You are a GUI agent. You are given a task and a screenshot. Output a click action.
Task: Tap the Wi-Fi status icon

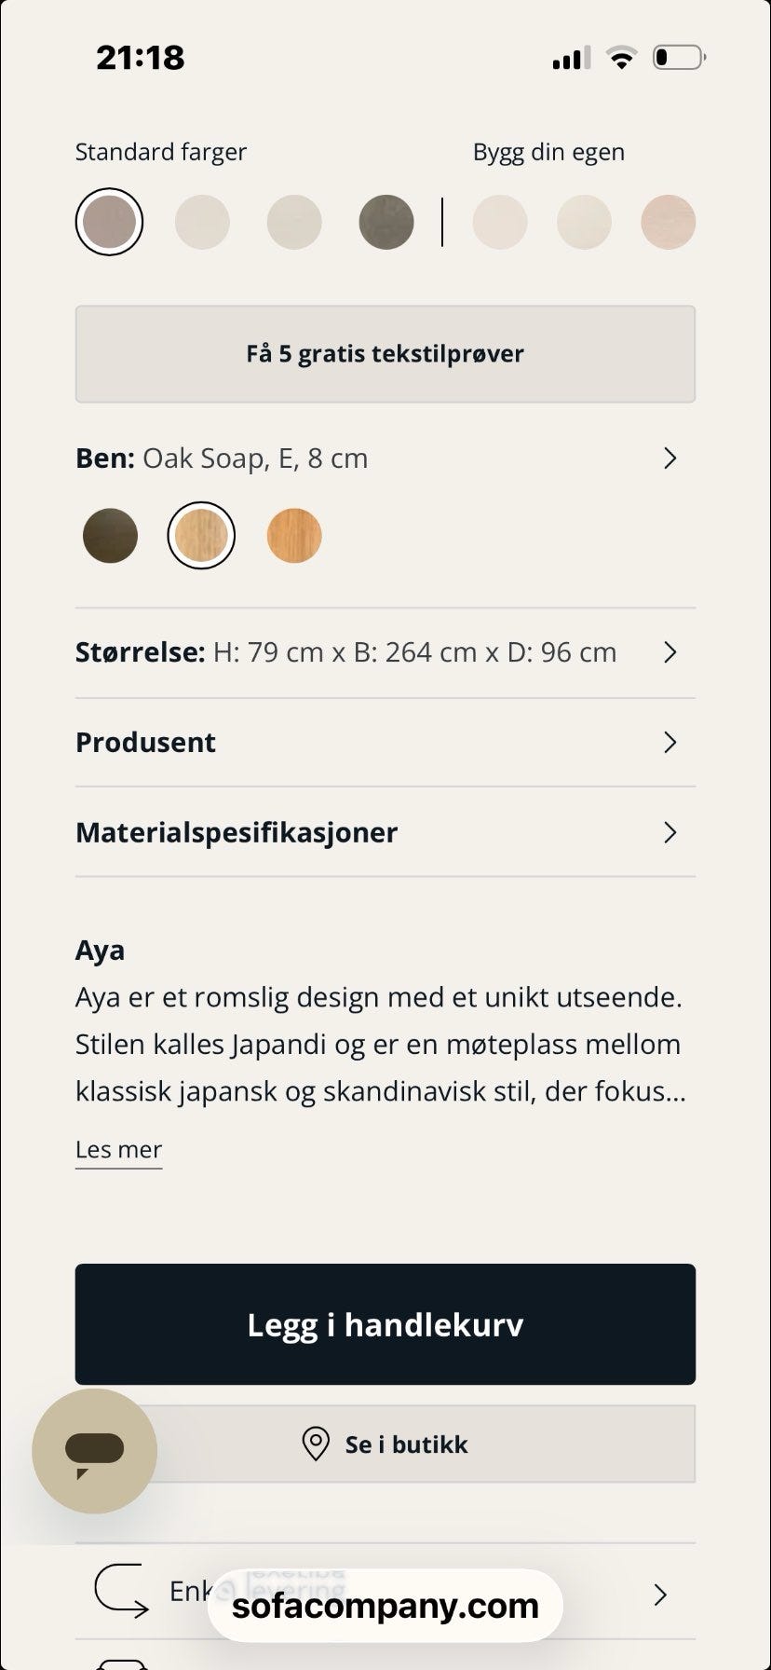620,58
